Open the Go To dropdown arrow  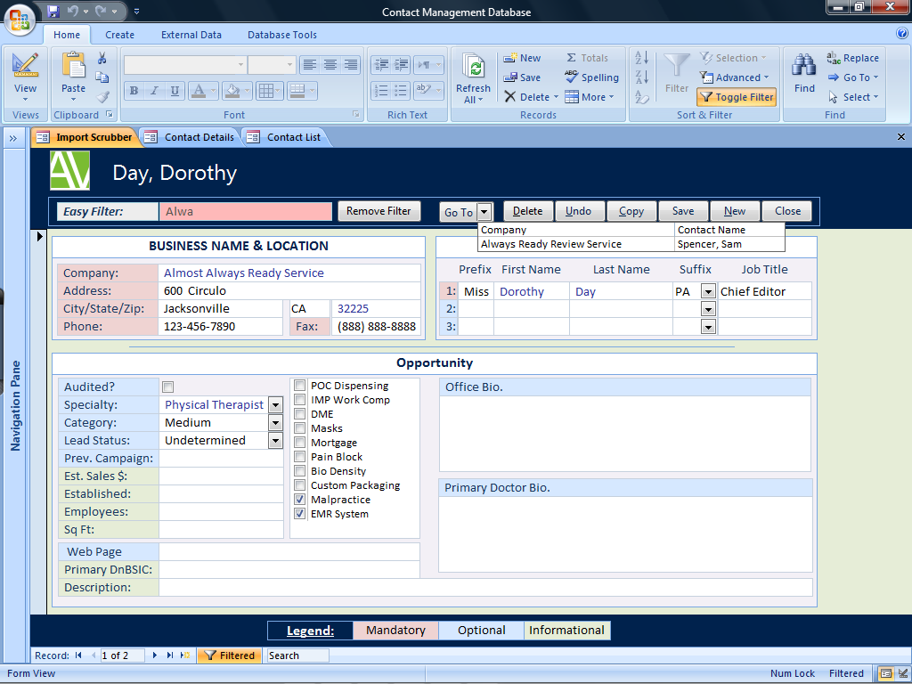(484, 212)
